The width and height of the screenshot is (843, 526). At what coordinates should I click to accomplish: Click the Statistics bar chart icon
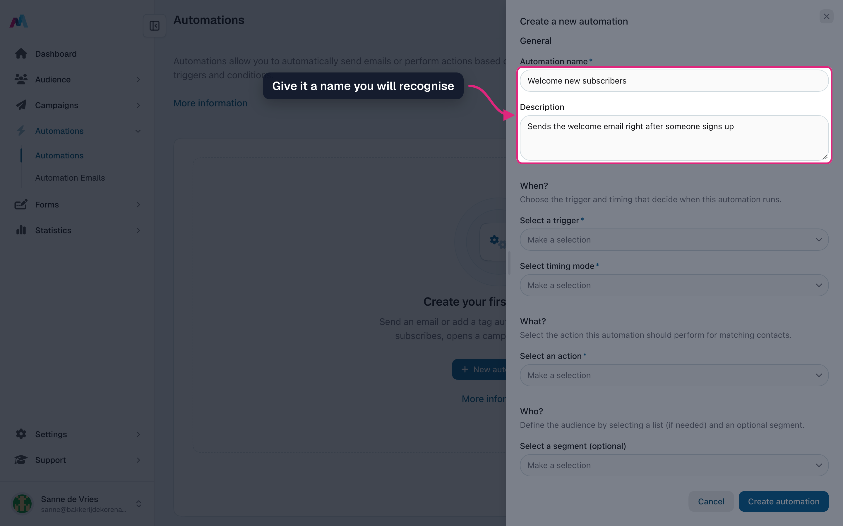(21, 230)
